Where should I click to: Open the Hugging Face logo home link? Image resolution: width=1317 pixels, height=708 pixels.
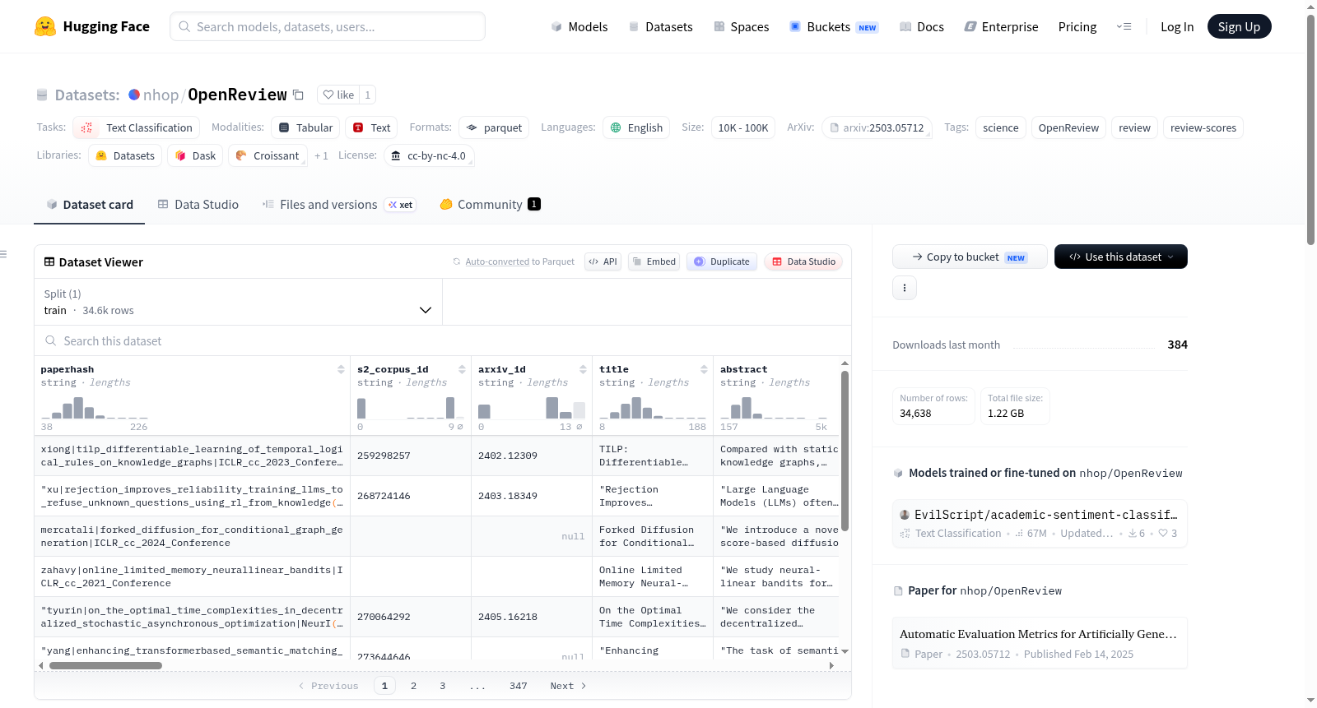(x=92, y=26)
